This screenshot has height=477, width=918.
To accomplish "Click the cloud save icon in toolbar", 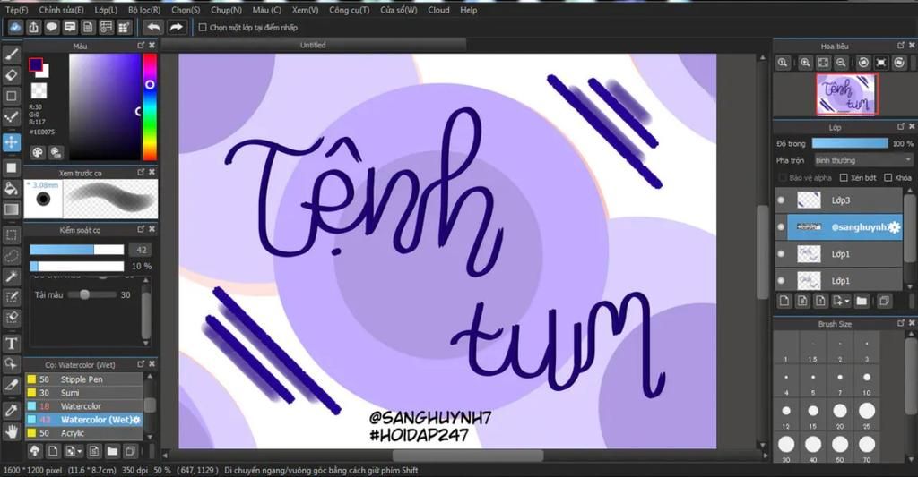I will [x=14, y=27].
